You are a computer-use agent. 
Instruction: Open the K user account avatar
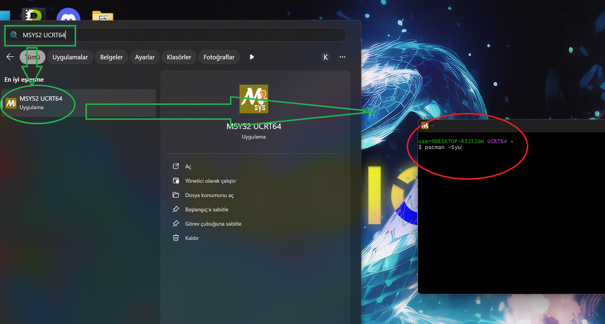[325, 57]
